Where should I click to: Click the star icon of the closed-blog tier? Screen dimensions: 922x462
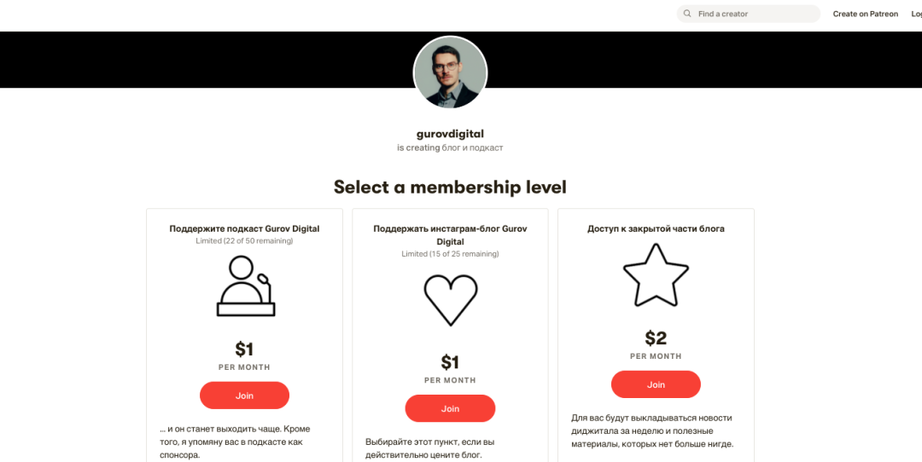[656, 275]
